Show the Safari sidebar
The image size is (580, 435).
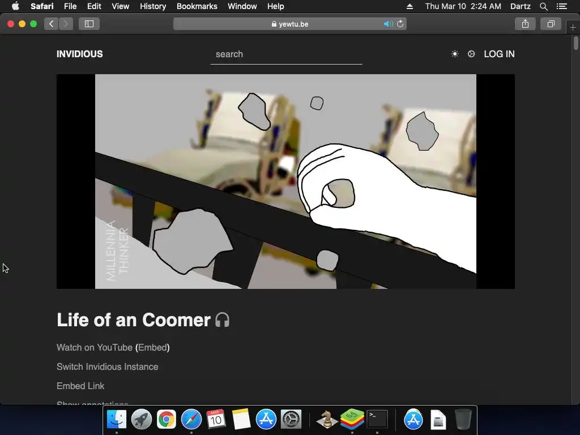pos(89,24)
